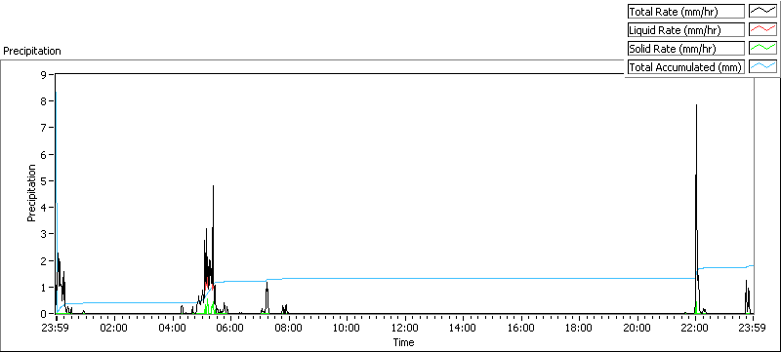The height and width of the screenshot is (352, 781).
Task: Click the Total Accumulated blue line swatch
Action: click(762, 66)
